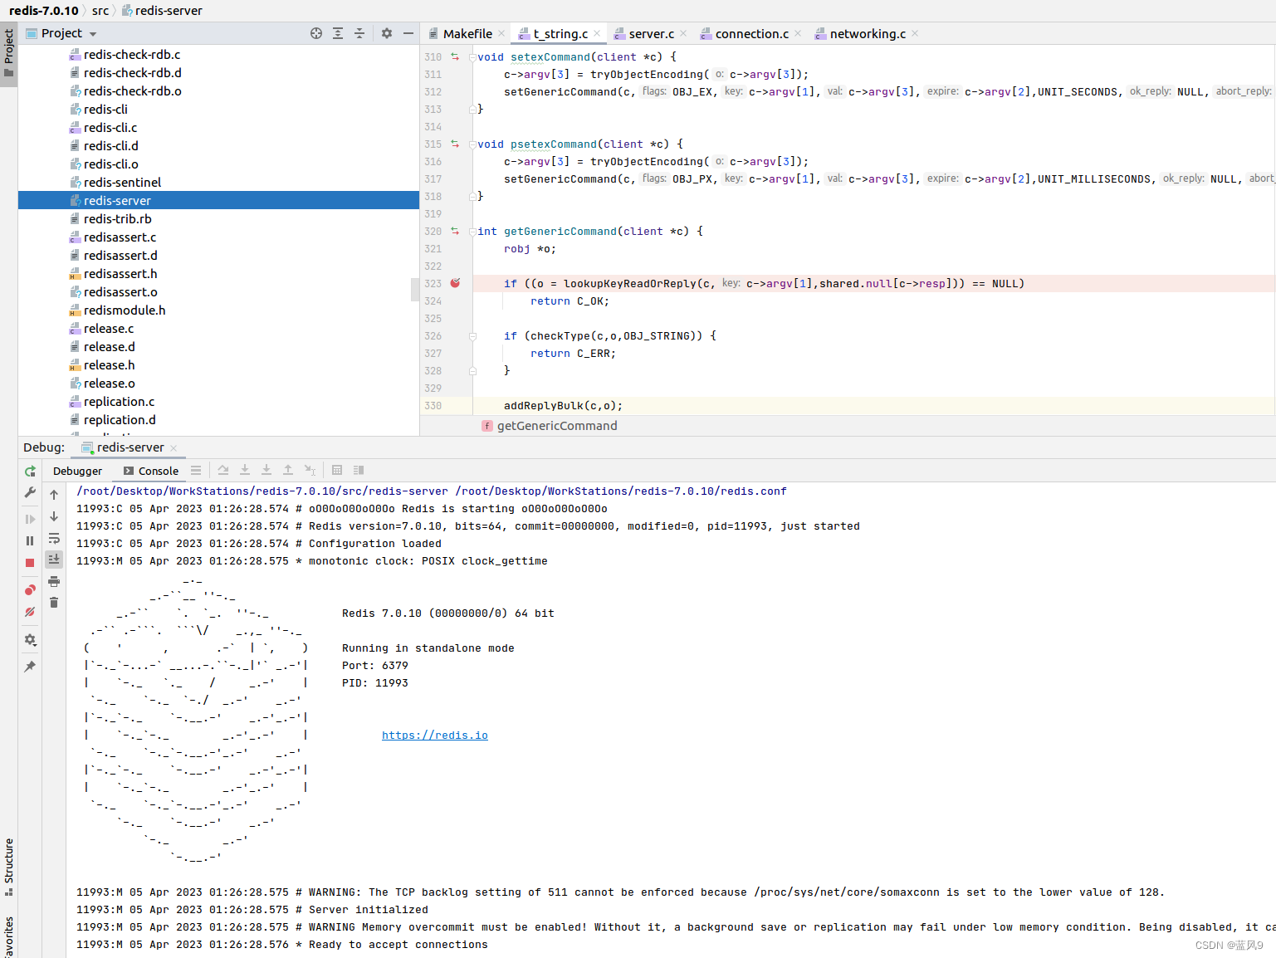Click src breadcrumb in navigation bar
The width and height of the screenshot is (1276, 958).
pos(100,11)
